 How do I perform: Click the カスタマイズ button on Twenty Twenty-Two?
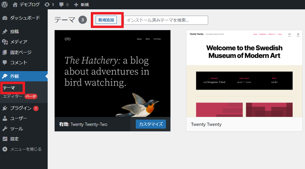click(x=151, y=124)
